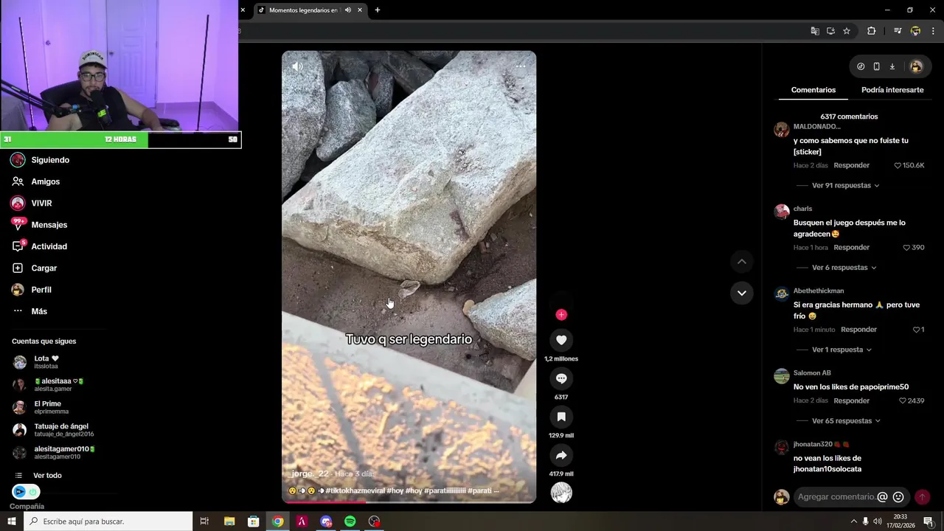Click Chrome install app icon
This screenshot has height=531, width=944.
(x=830, y=31)
